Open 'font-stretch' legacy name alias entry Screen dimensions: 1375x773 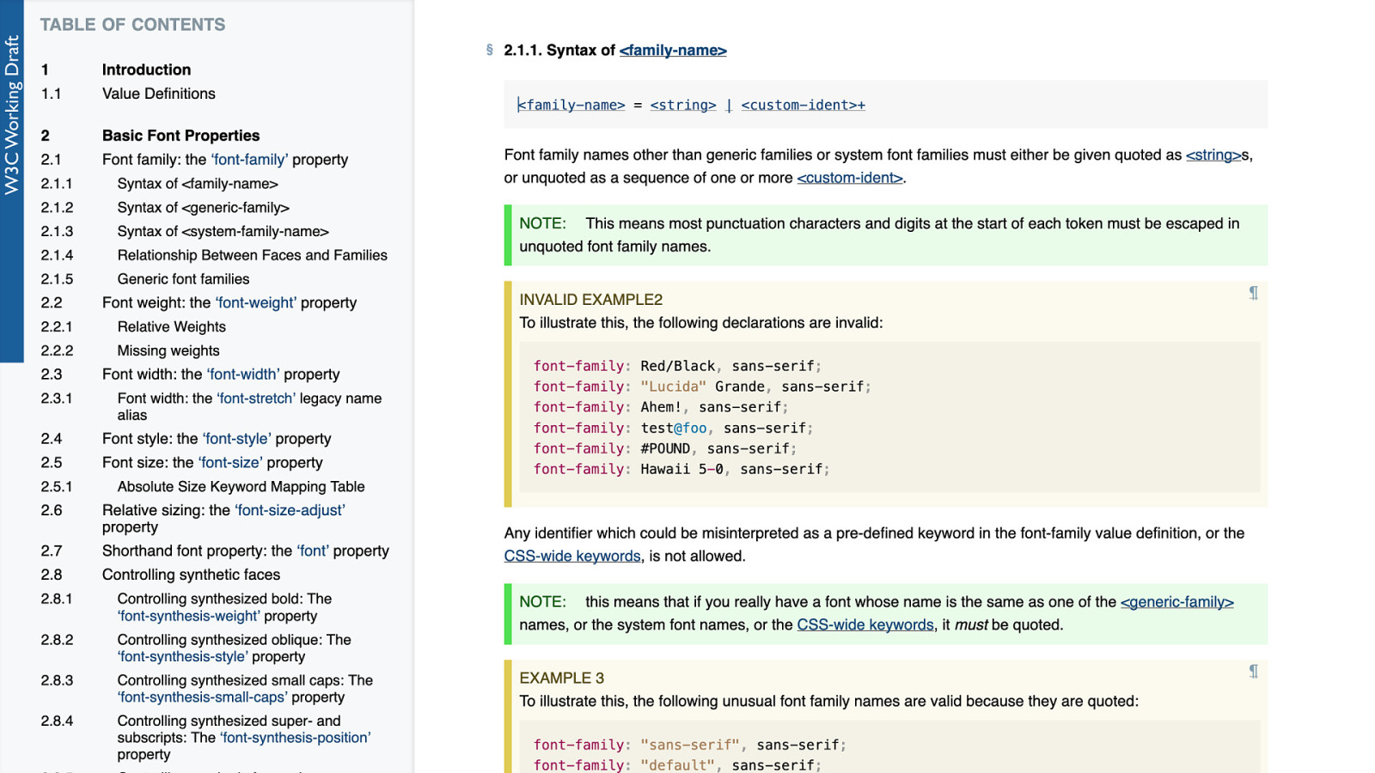click(x=249, y=406)
